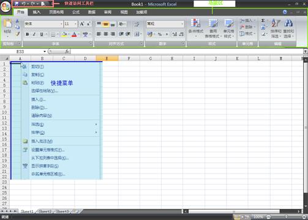Decrease decimal places
The width and height of the screenshot is (308, 220).
[x=181, y=34]
